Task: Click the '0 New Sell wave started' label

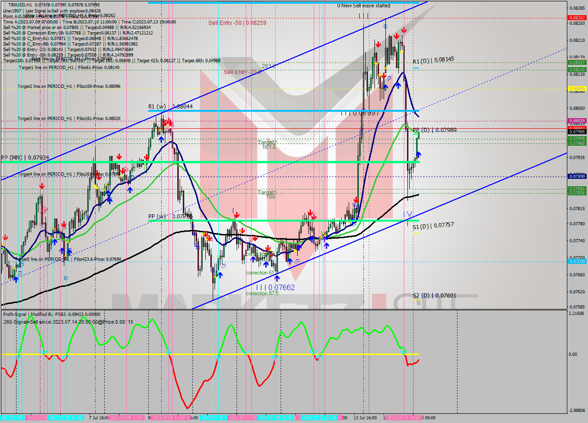Action: pyautogui.click(x=363, y=6)
